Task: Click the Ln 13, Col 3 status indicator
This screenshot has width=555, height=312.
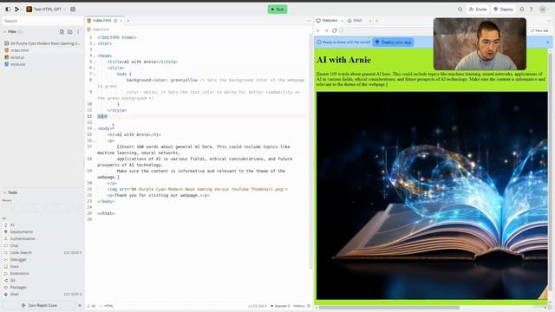Action: (258, 306)
